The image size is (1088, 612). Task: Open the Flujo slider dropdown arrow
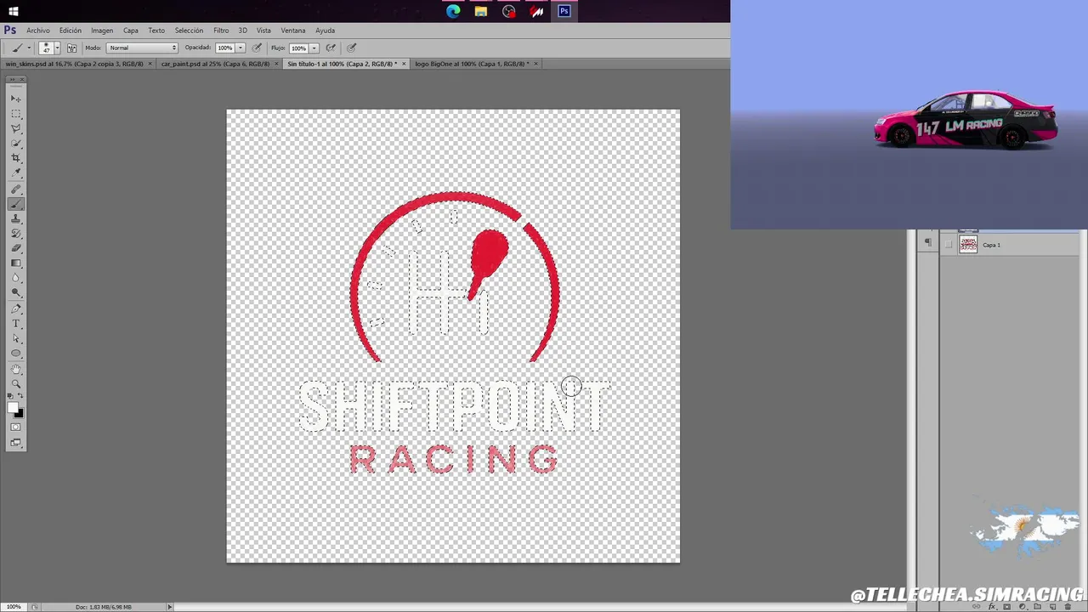click(314, 48)
